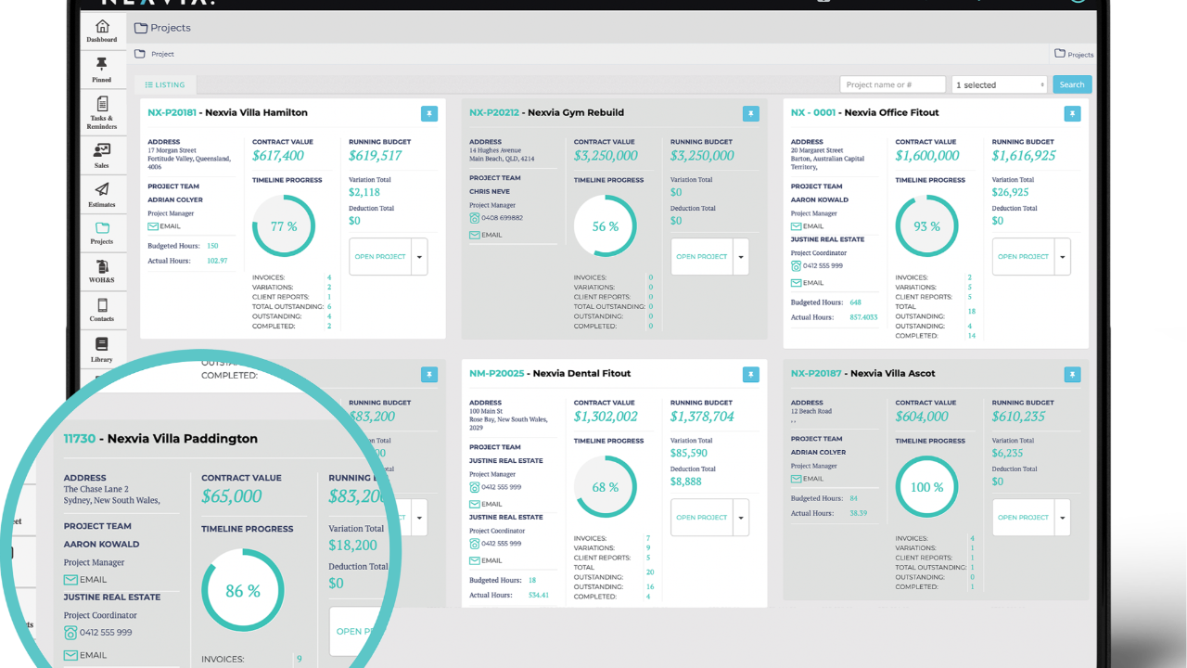Open the WOH&S sidebar module
1187x668 pixels.
click(x=102, y=271)
